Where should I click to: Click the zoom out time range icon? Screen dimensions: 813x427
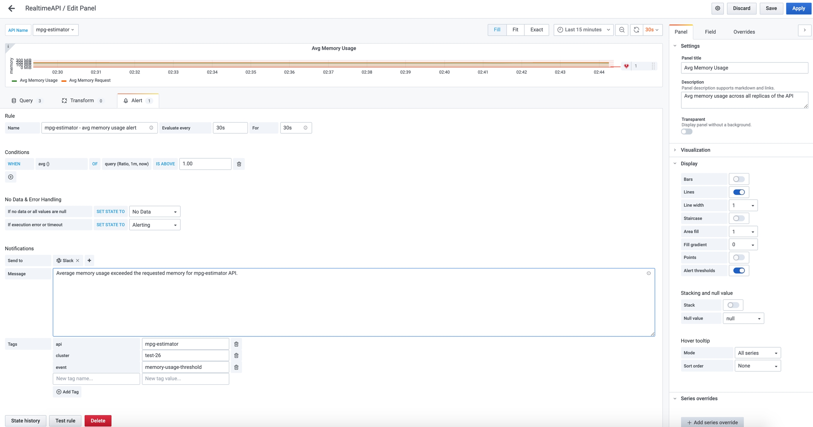tap(622, 30)
